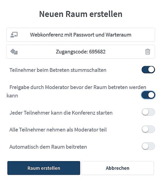Click the wrapped word 'kann' below Freigabe
Viewport: 165px width, 181px height.
(x=12, y=96)
